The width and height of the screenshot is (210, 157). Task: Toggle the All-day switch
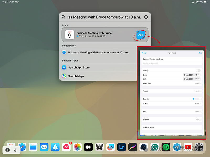(198, 70)
